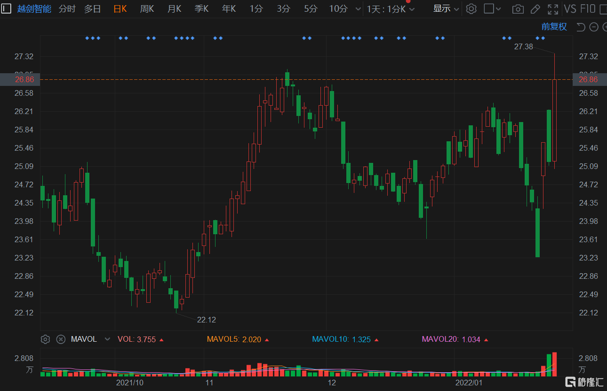Switch to 分时 intraday view

(x=67, y=8)
